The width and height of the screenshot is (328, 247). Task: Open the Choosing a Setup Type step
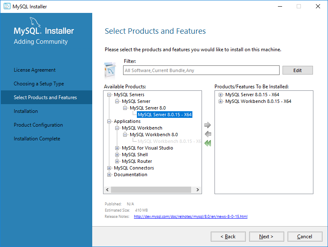click(x=39, y=84)
